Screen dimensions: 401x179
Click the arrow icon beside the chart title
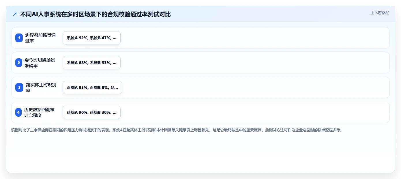click(15, 14)
